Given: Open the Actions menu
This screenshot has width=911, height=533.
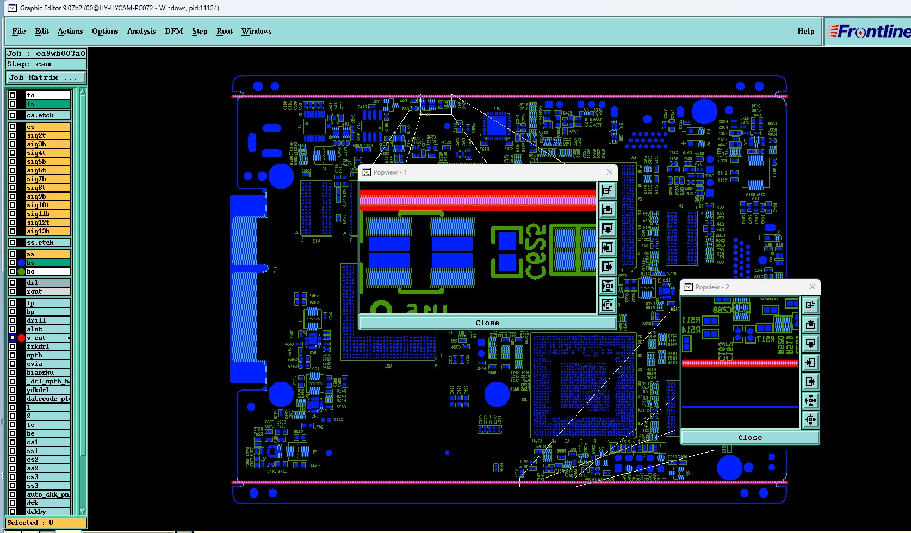Looking at the screenshot, I should (70, 32).
